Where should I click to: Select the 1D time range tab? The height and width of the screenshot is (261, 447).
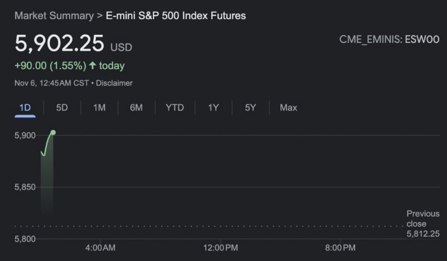(25, 107)
